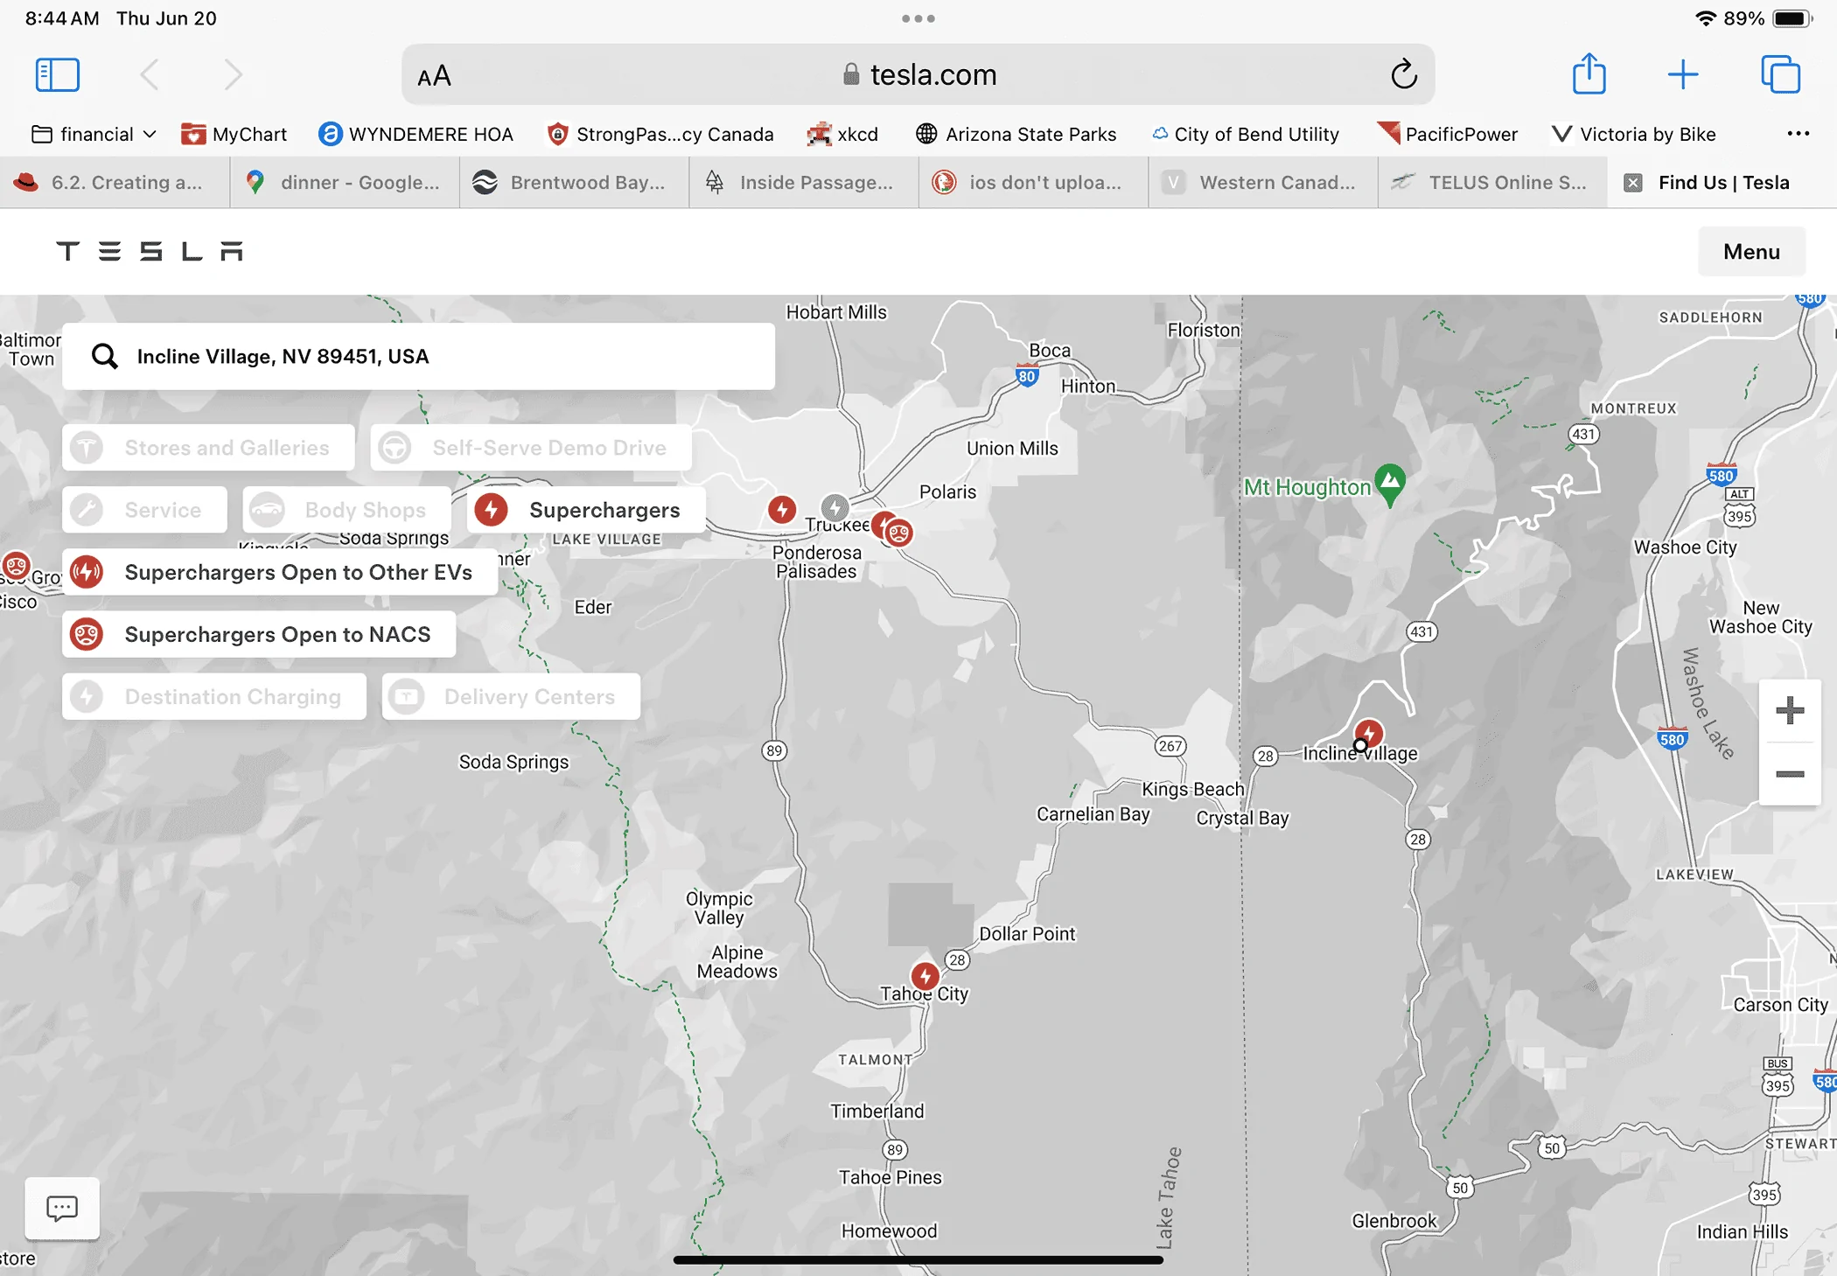Viewport: 1837px width, 1276px height.
Task: Click the Mt Houghton map marker
Action: point(1389,484)
